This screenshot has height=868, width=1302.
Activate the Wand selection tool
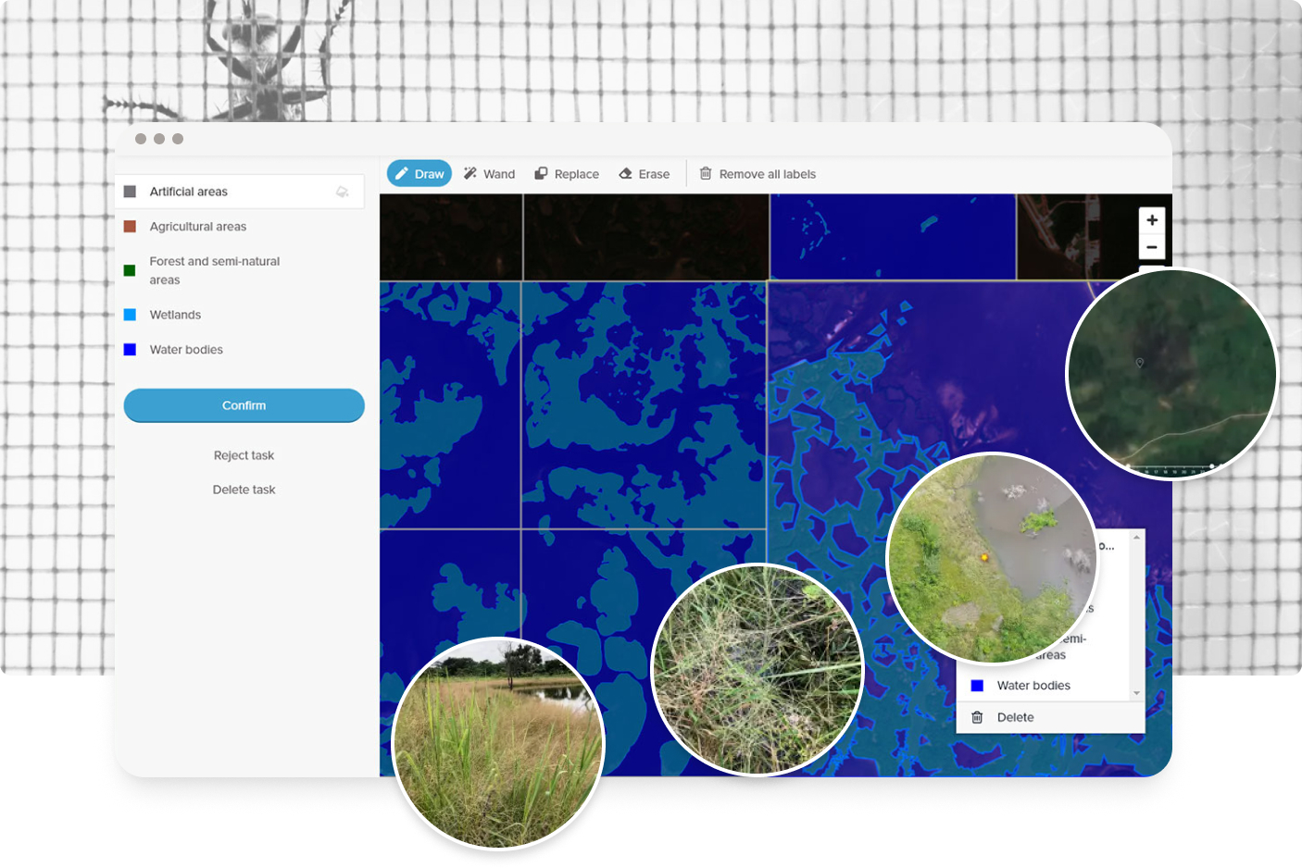point(489,174)
